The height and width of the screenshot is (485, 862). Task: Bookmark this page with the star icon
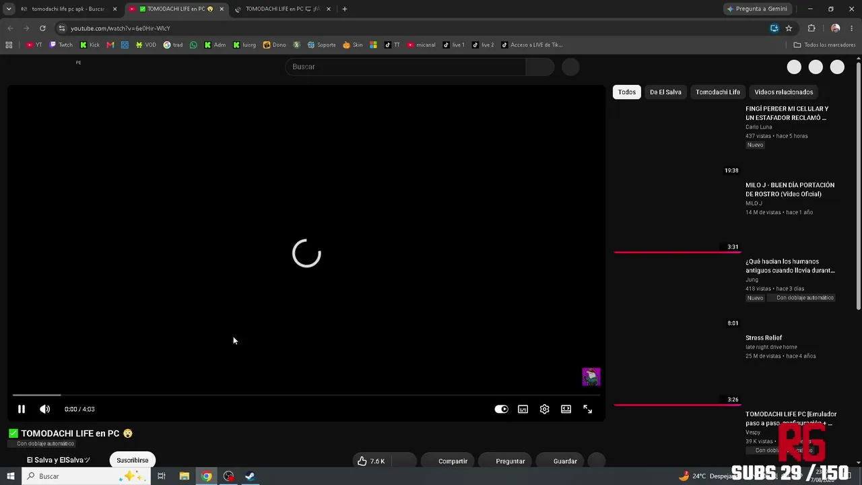click(x=789, y=28)
